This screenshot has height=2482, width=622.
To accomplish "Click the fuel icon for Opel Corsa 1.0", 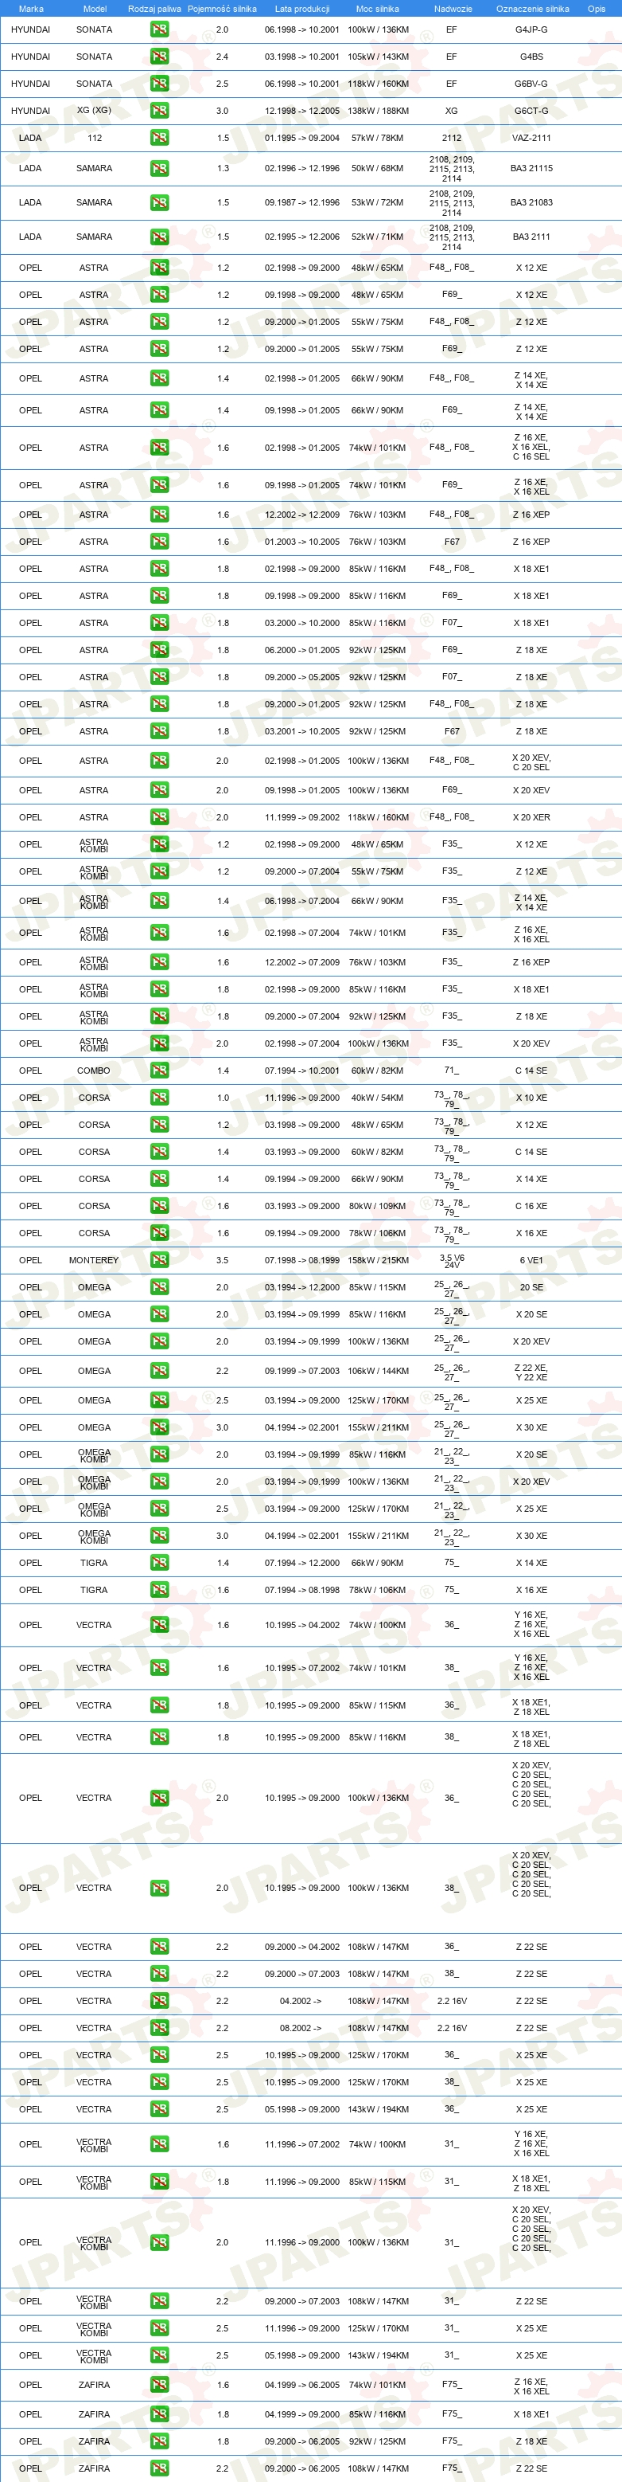I will point(159,1098).
